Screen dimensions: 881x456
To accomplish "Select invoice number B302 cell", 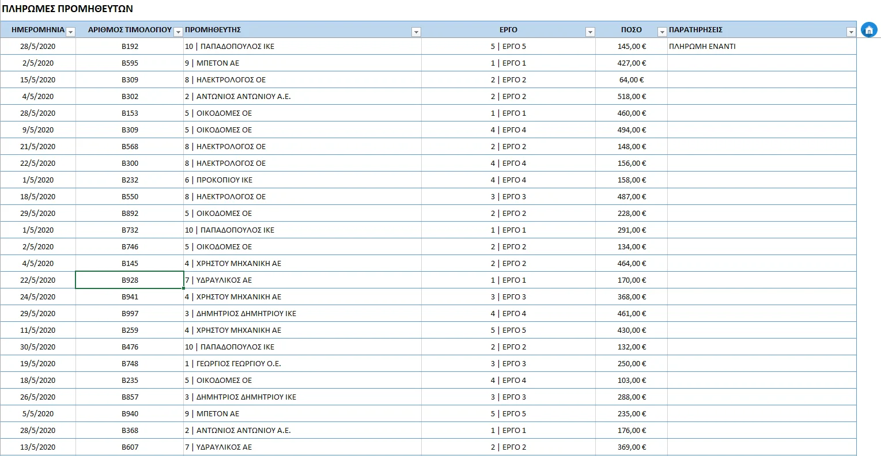I will (130, 96).
